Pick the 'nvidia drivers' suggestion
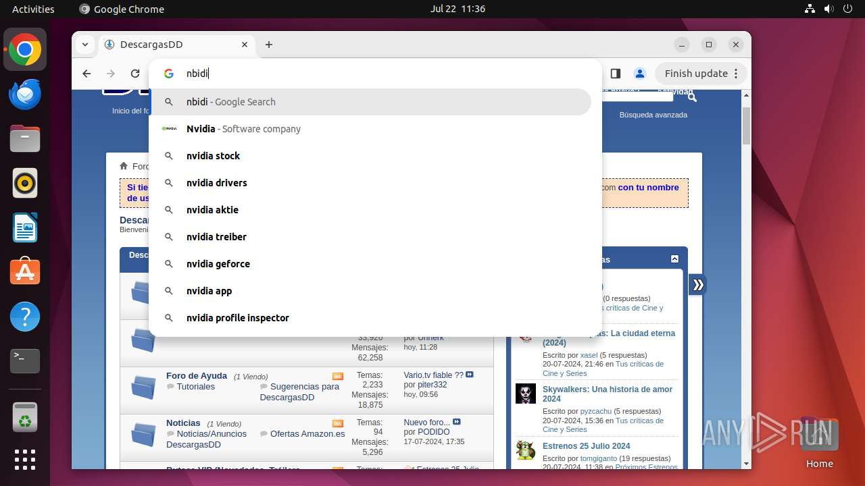 (x=370, y=183)
